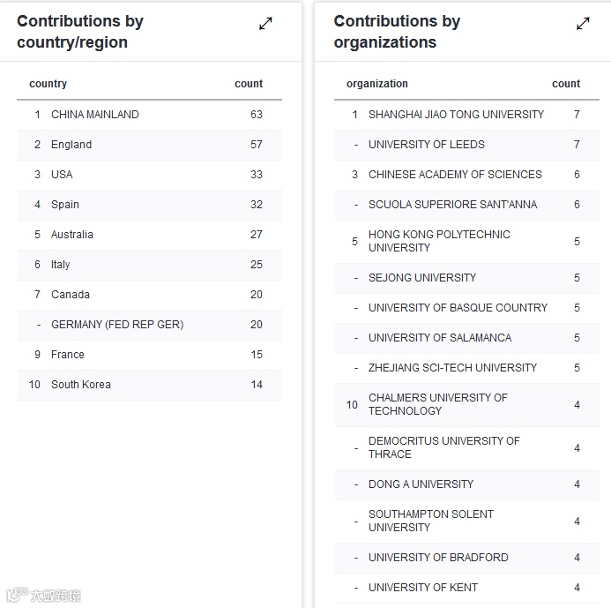This screenshot has height=608, width=611.
Task: Select the CHINA MAINLAND row
Action: (x=95, y=115)
